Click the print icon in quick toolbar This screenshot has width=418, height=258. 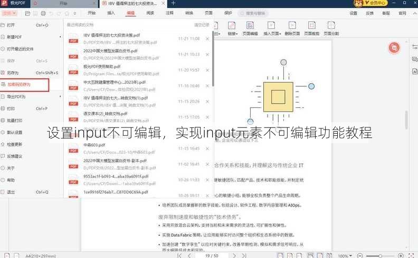click(x=43, y=13)
